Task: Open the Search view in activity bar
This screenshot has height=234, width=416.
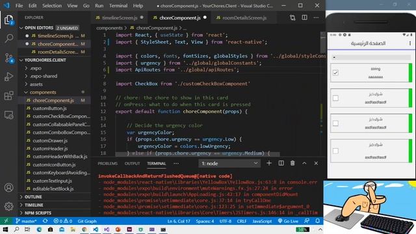Action: pos(8,38)
